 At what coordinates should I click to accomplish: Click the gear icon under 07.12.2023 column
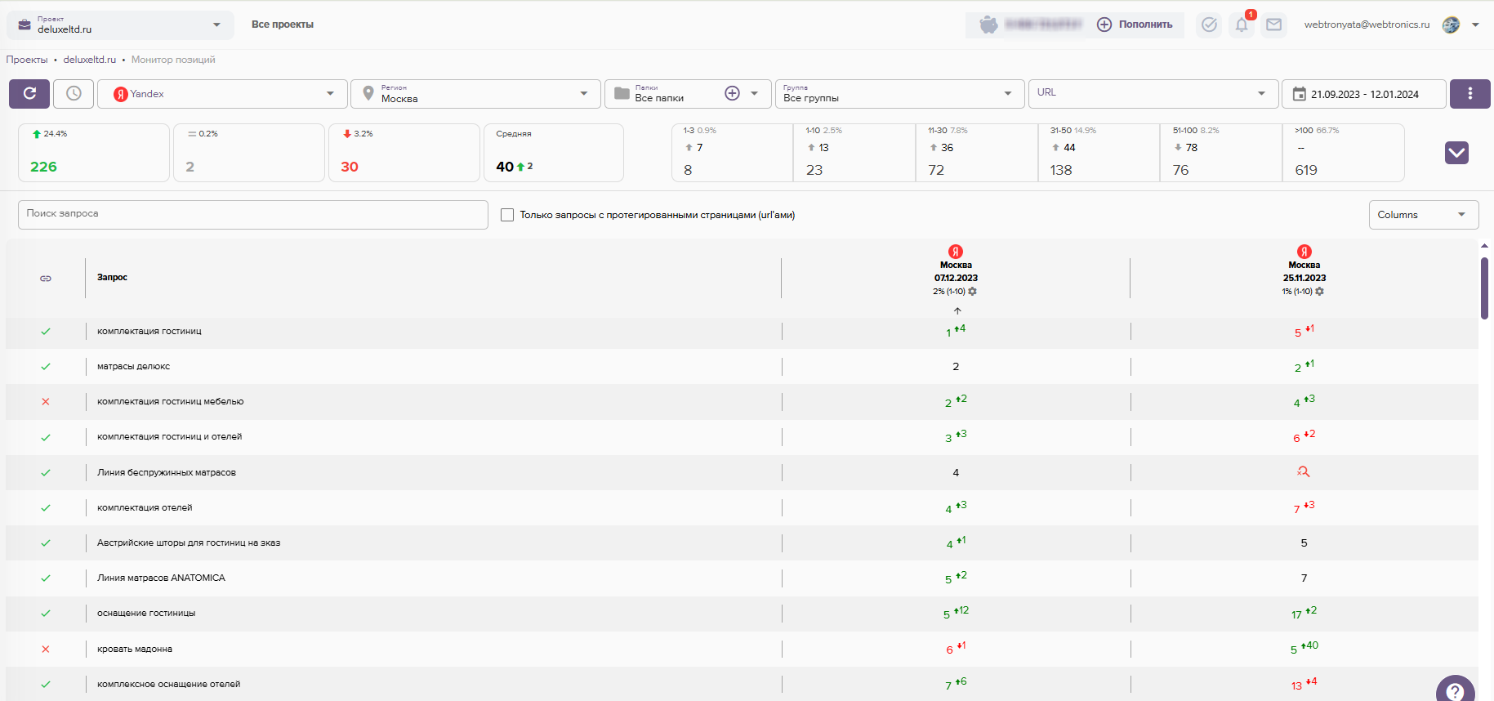pos(973,292)
